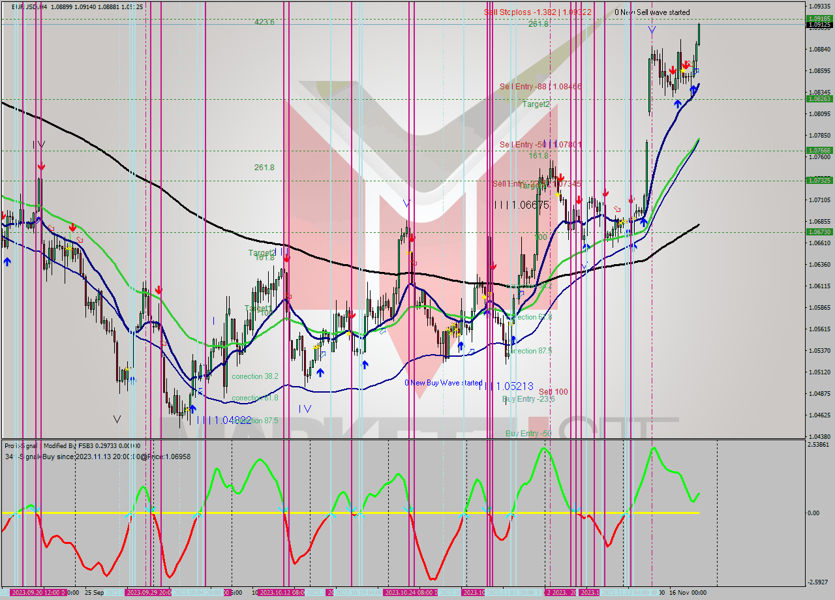The height and width of the screenshot is (600, 835).
Task: Click the | | | 1.06675 wave label
Action: point(521,205)
